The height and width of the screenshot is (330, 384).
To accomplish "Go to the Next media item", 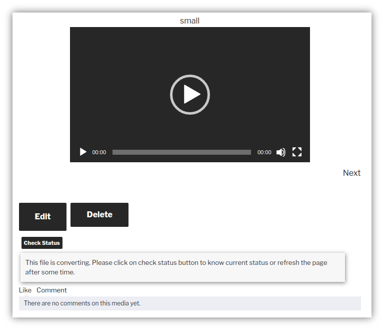I will (351, 173).
